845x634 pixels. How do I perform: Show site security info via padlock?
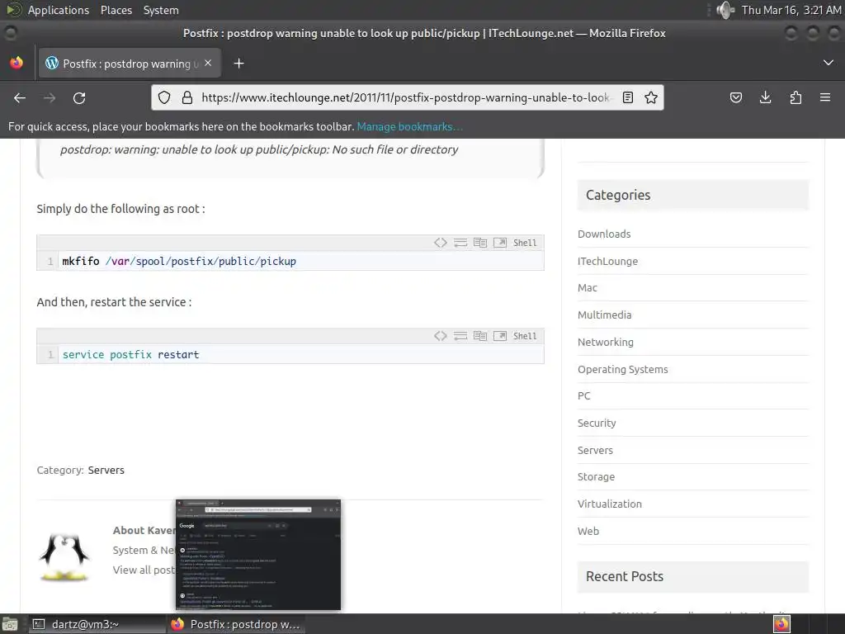click(x=187, y=97)
